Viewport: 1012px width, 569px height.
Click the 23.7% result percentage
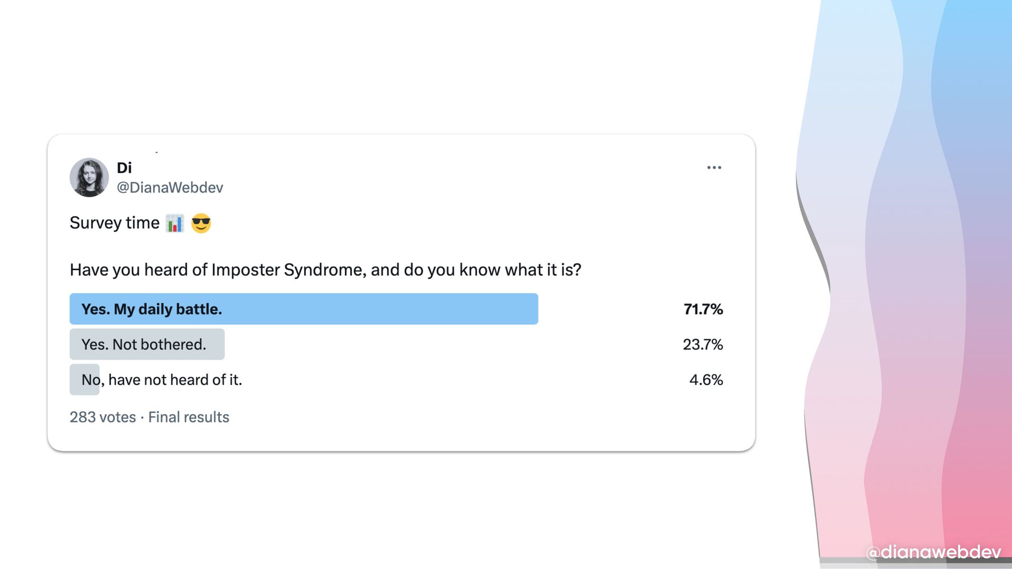point(703,344)
